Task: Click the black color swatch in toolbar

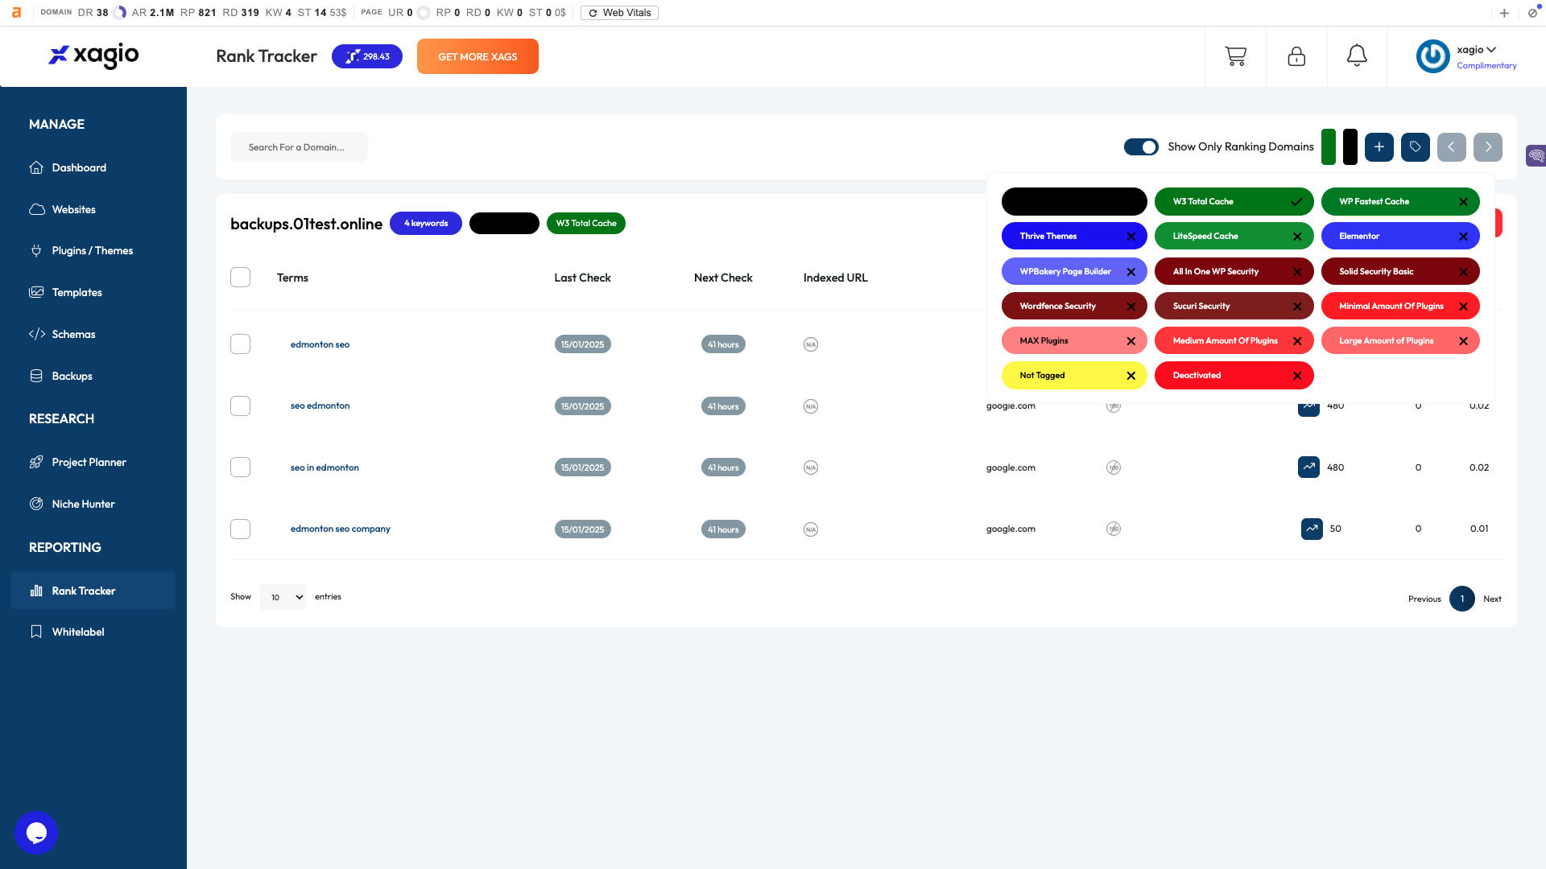Action: (x=1350, y=146)
